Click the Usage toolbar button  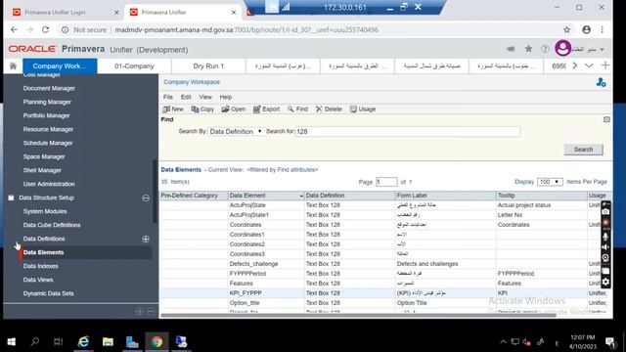(363, 109)
